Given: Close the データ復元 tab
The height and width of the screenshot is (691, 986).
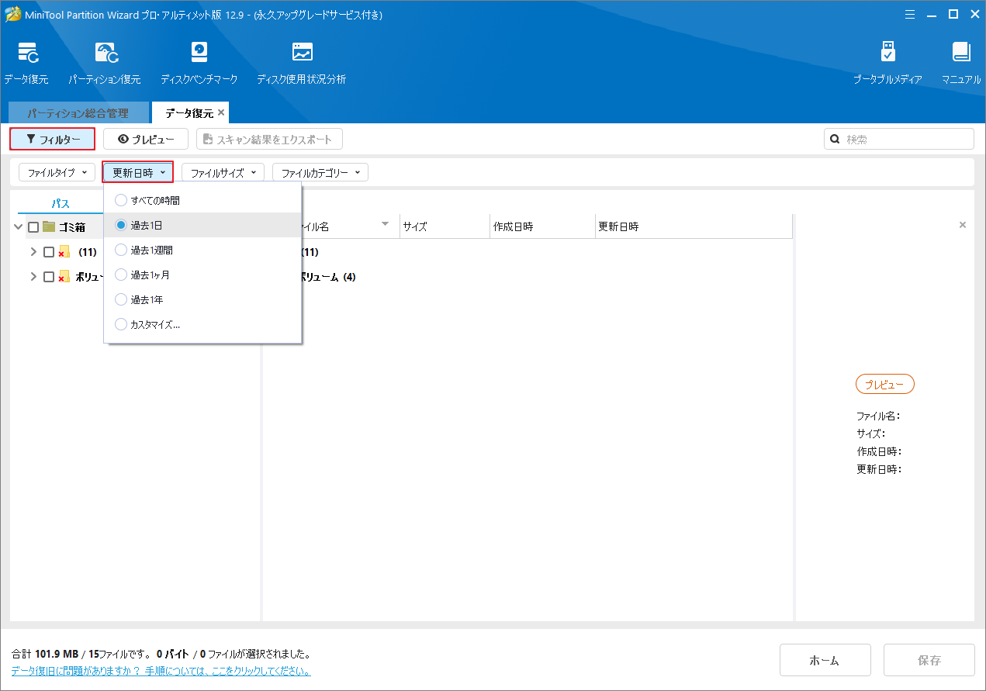Looking at the screenshot, I should [x=221, y=112].
